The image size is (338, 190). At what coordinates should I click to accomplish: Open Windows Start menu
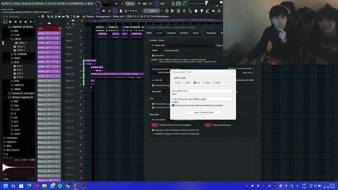6,186
